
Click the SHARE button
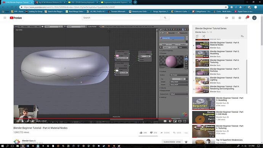165,133
